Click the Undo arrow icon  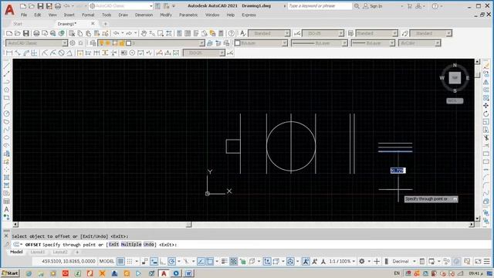click(x=116, y=33)
